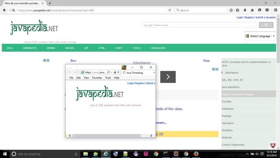Open View menu in Internet Explorer

[87, 78]
